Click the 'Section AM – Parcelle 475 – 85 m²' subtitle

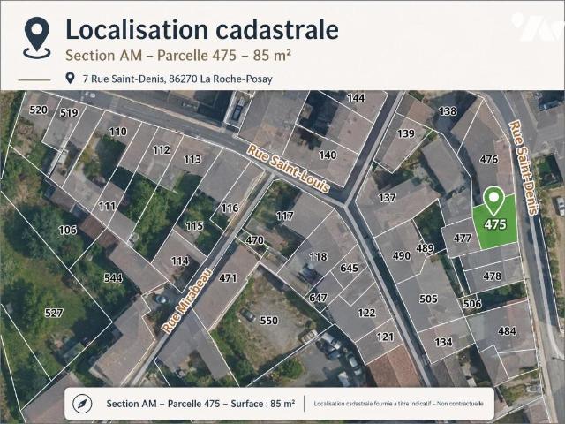(x=178, y=56)
